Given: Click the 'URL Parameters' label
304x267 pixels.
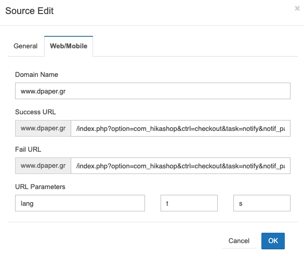Looking at the screenshot, I should [x=40, y=187].
